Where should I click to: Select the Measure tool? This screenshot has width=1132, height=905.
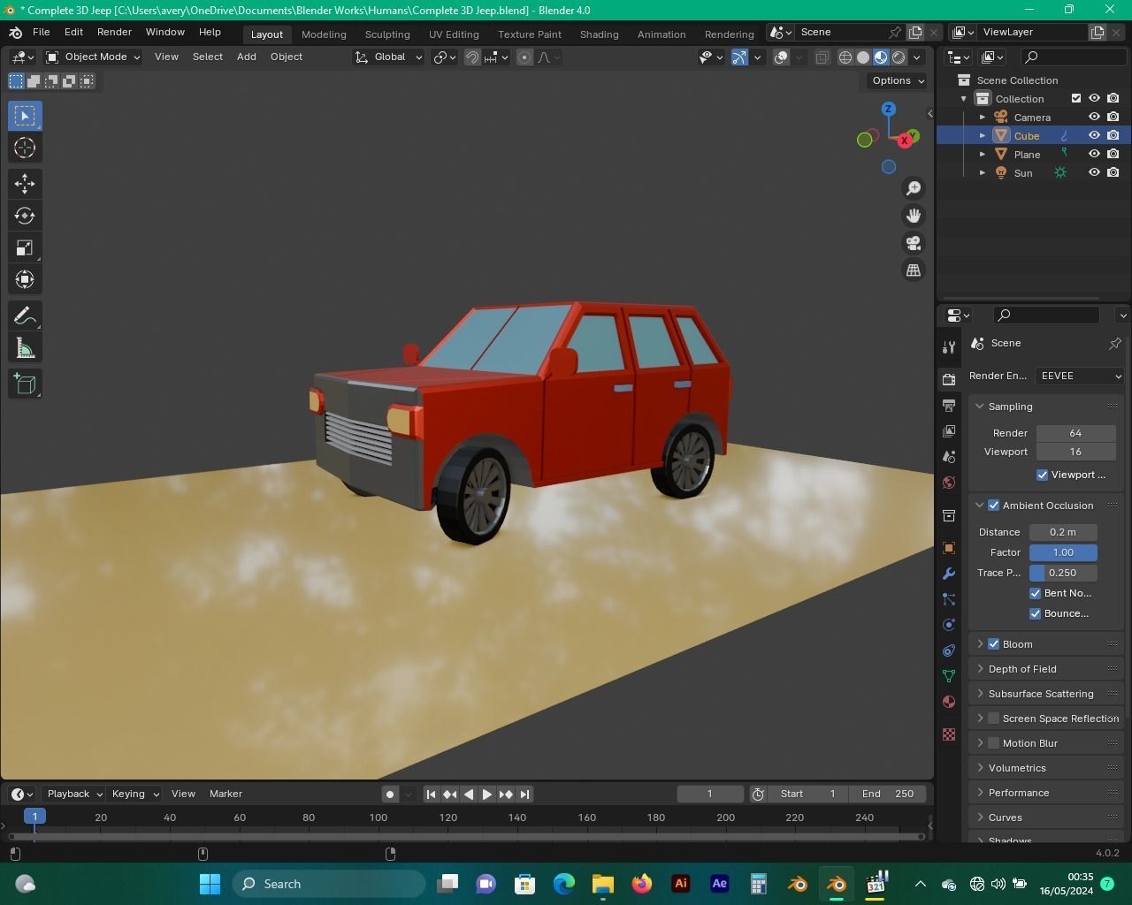pyautogui.click(x=25, y=348)
